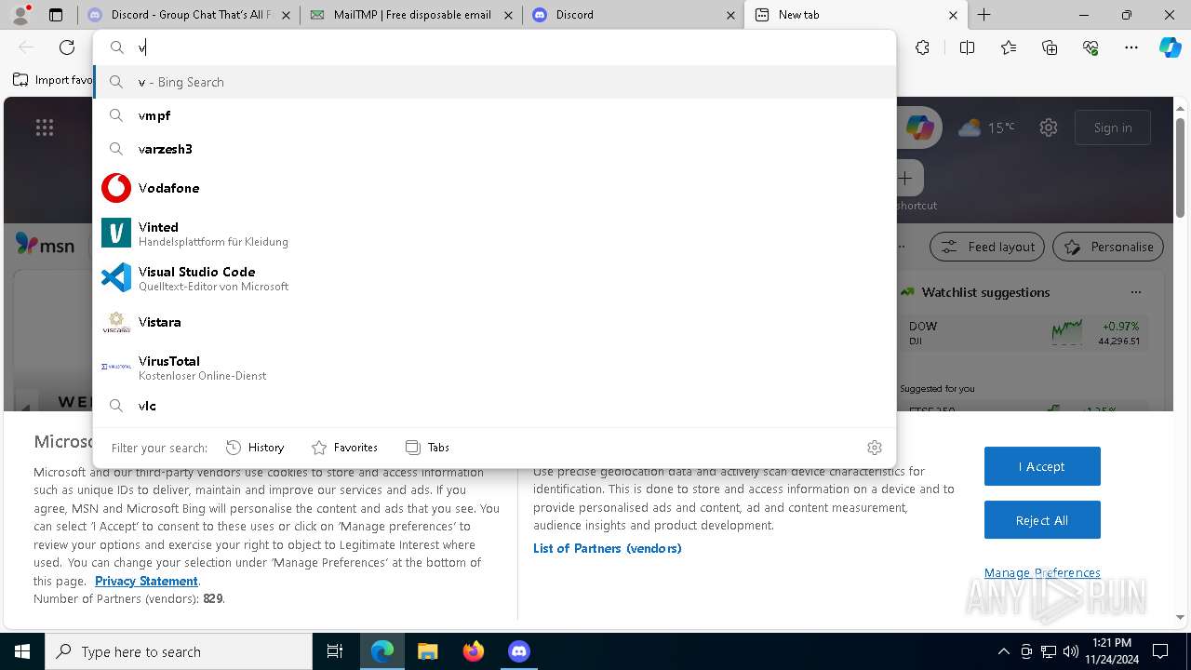The image size is (1191, 670).
Task: Open Microsoft Edge from taskbar
Action: [x=382, y=651]
